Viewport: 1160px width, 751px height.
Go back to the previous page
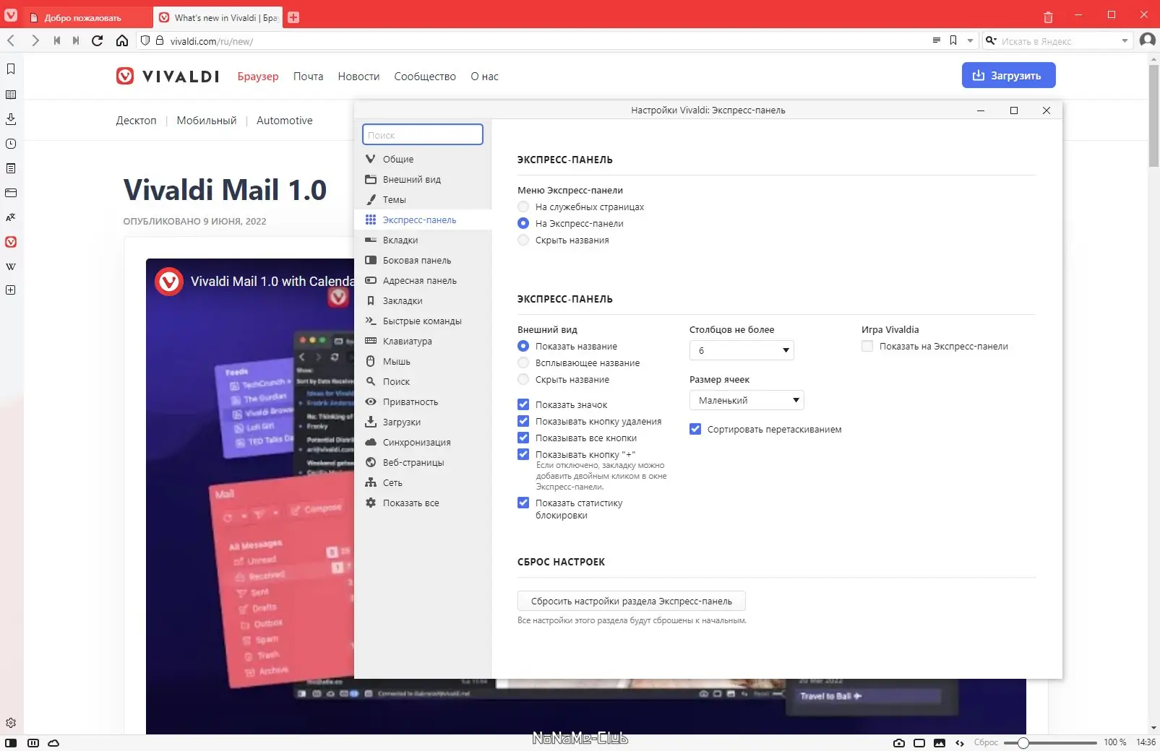(x=11, y=40)
